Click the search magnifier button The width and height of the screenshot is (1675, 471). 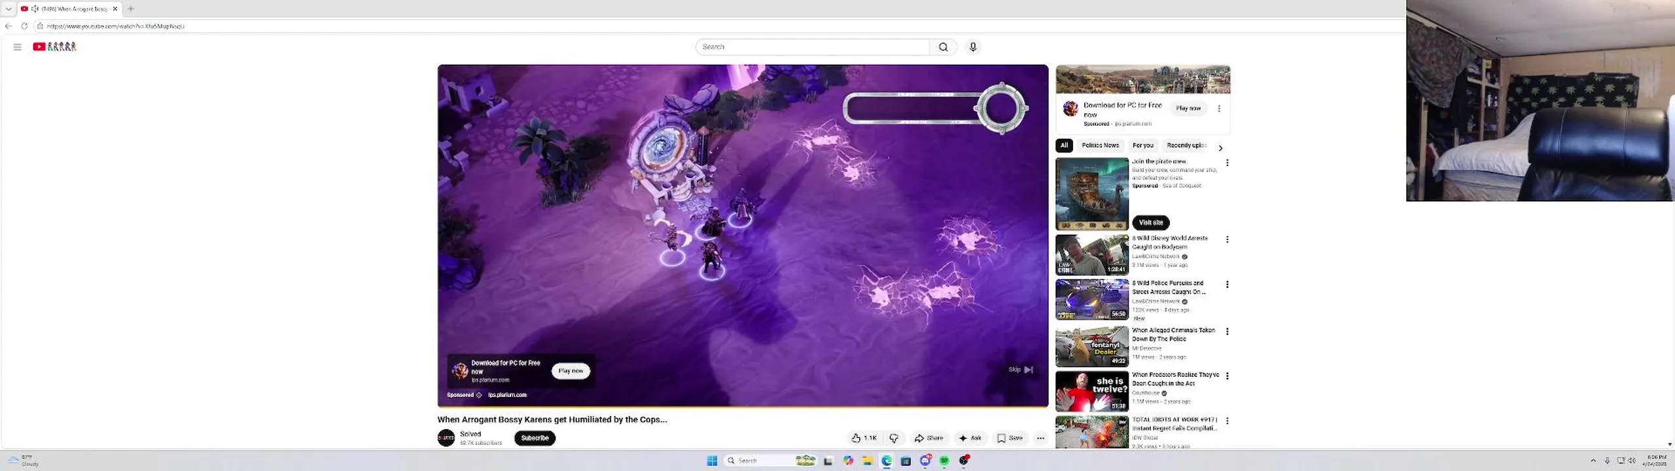[943, 47]
